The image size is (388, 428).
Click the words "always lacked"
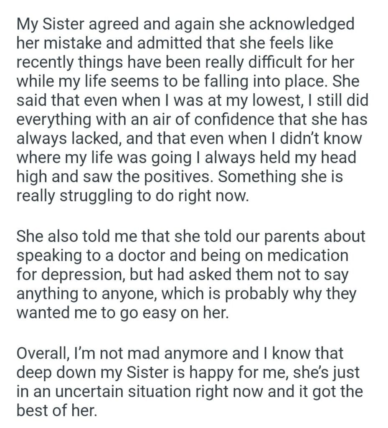61,138
